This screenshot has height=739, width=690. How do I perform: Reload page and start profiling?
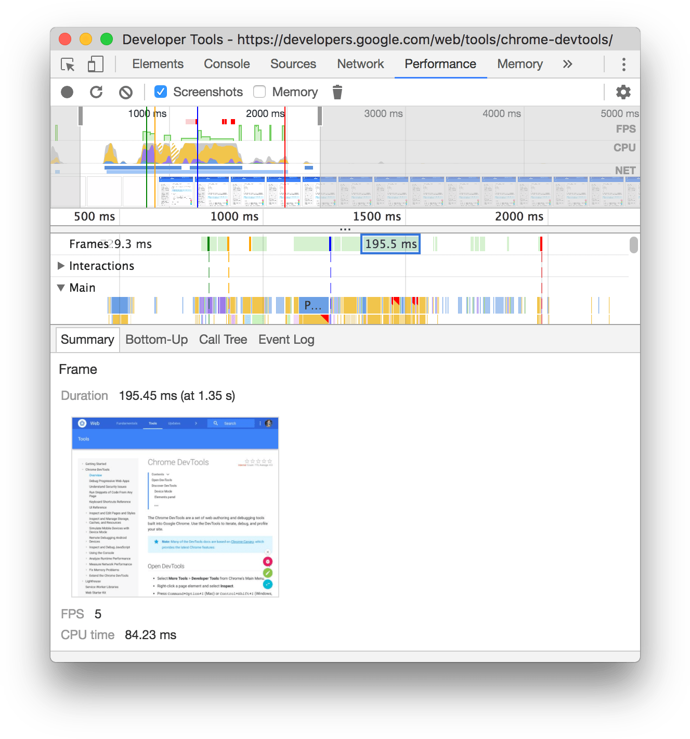[96, 92]
